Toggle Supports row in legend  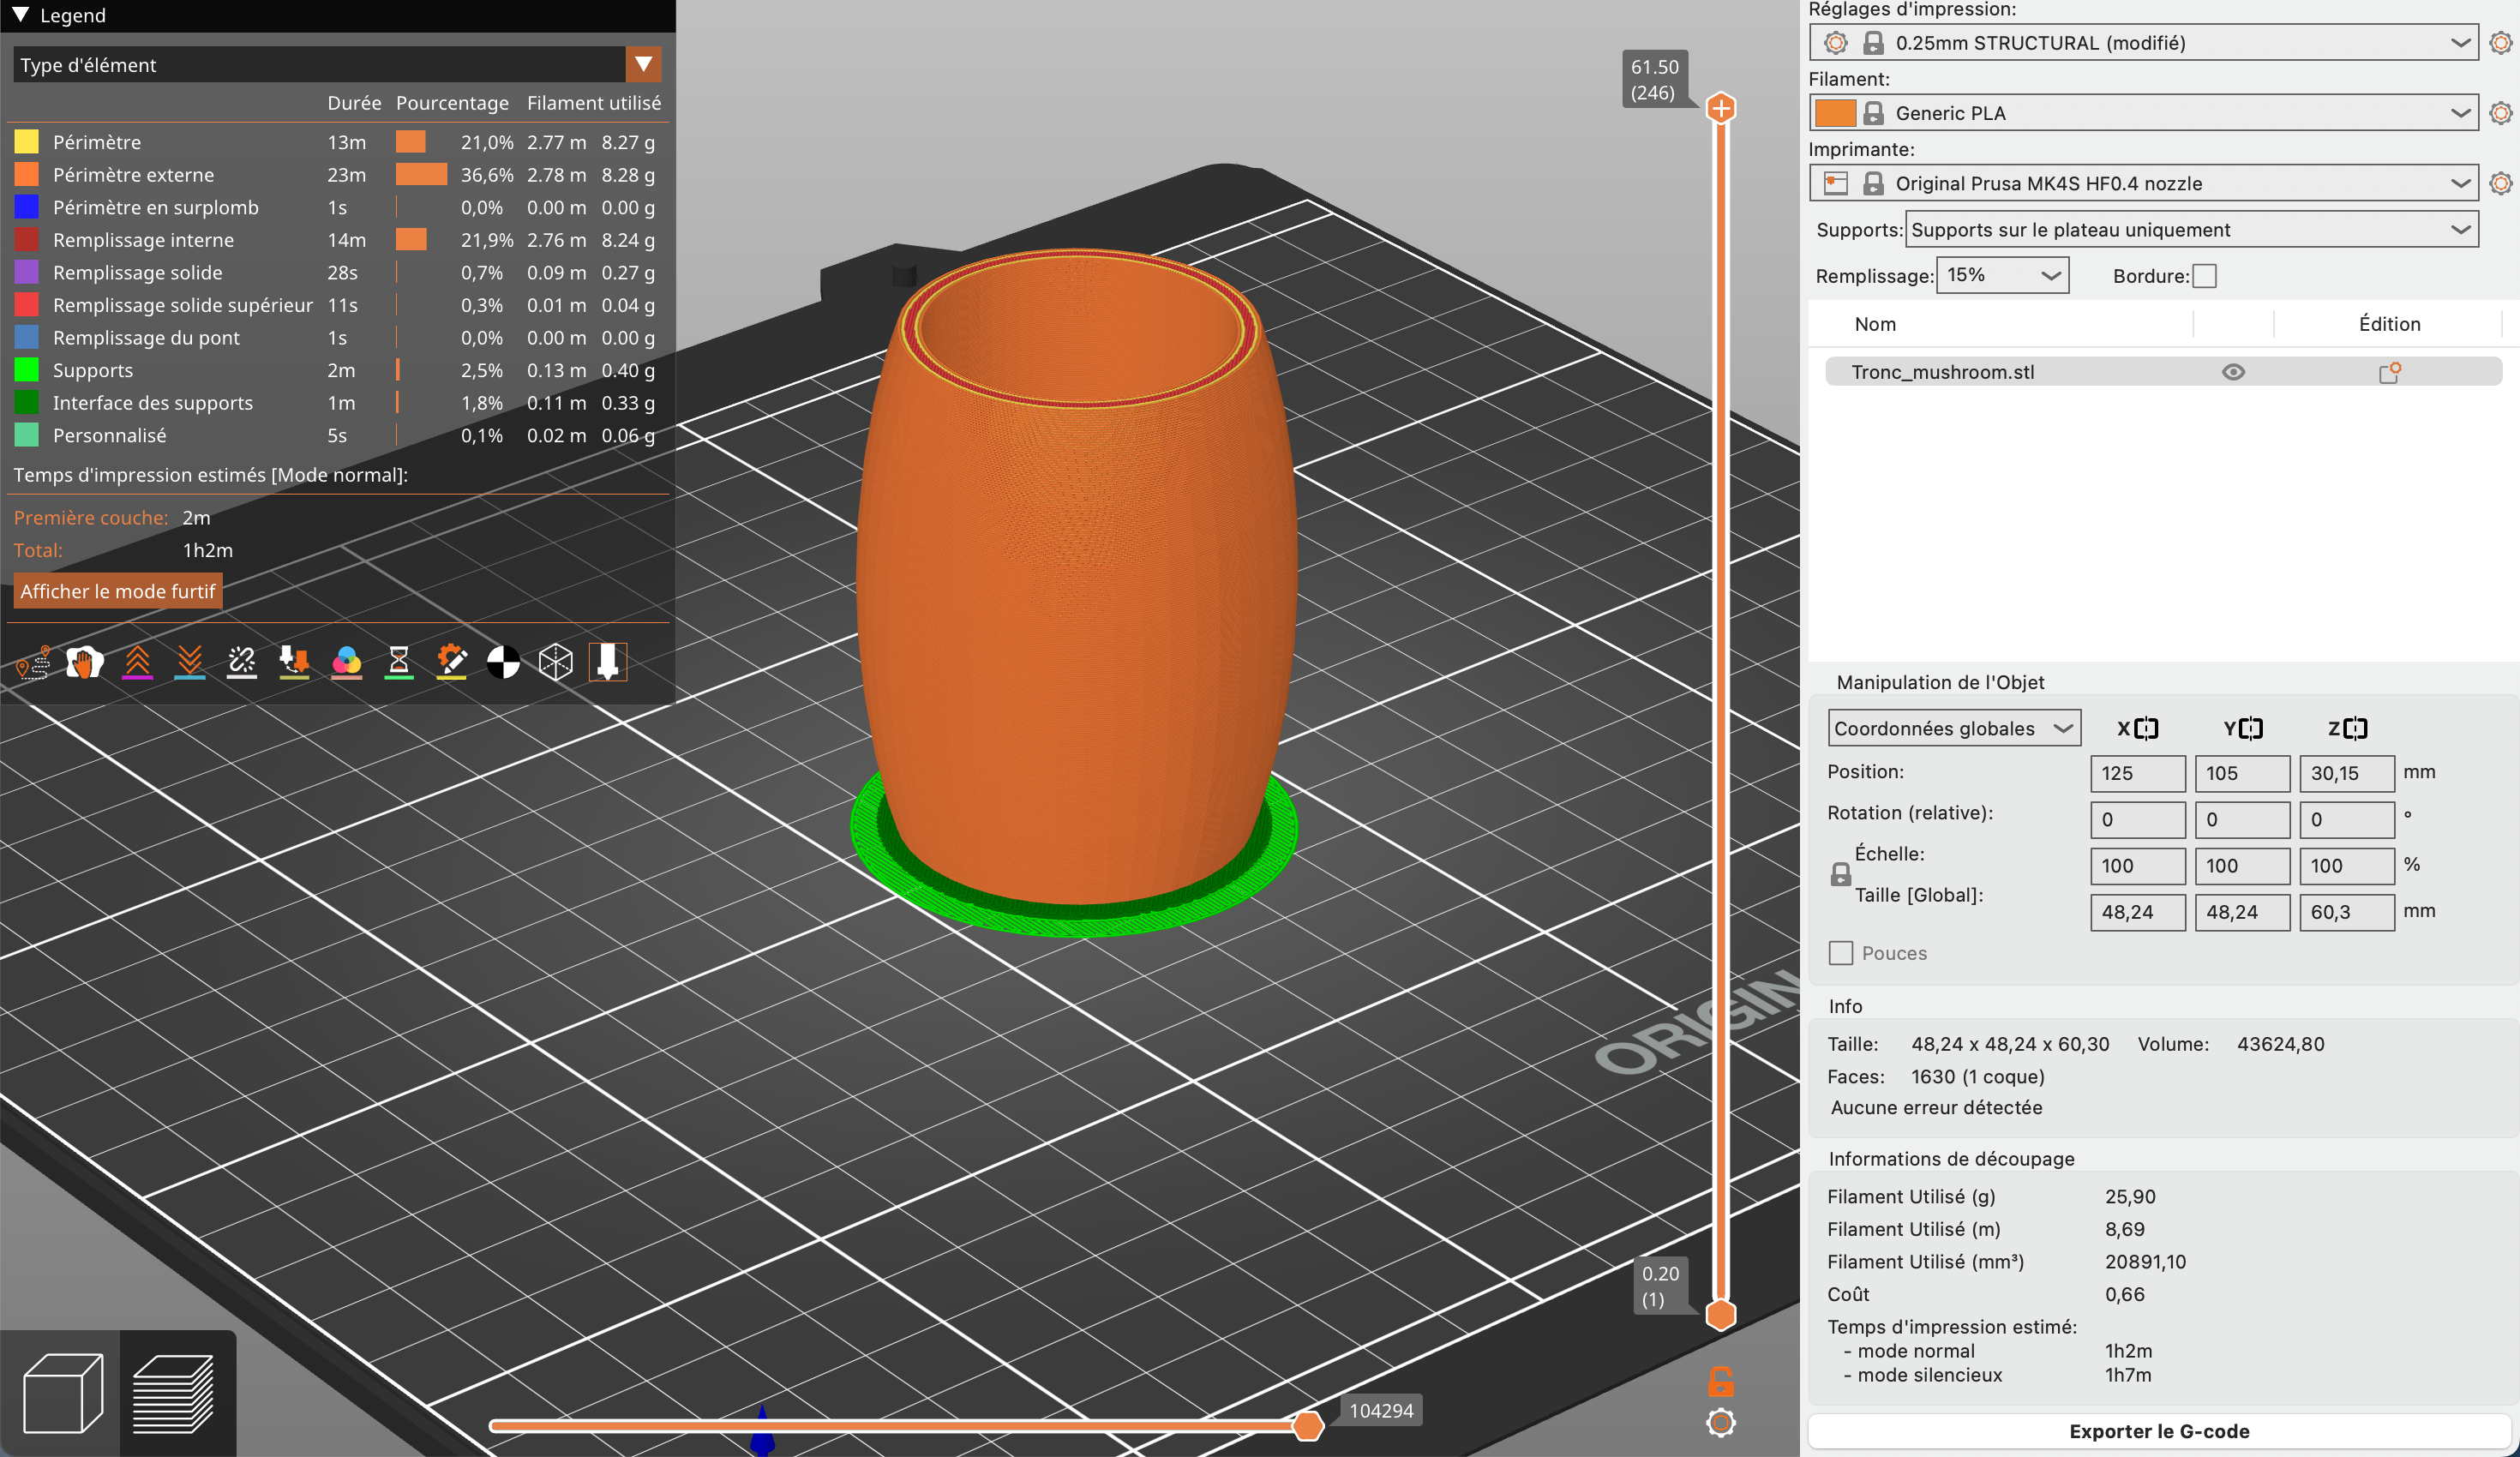click(x=335, y=370)
